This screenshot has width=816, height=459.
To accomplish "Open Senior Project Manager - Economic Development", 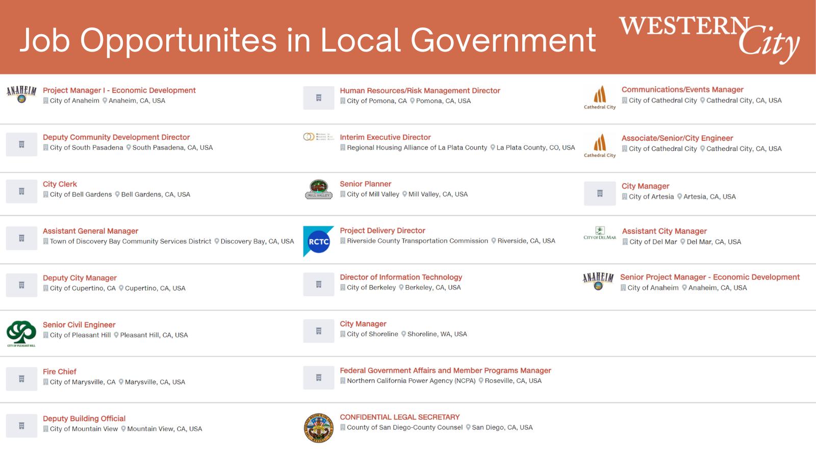I will click(x=710, y=277).
